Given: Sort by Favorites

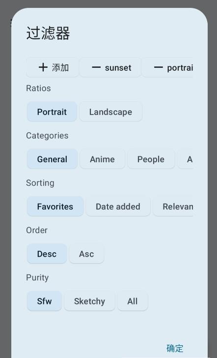Looking at the screenshot, I should tap(55, 207).
